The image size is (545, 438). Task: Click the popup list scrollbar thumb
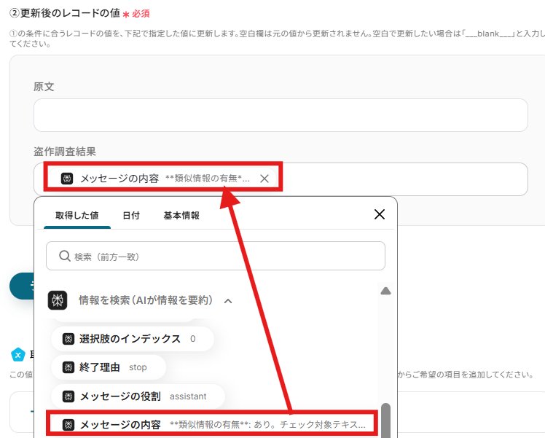[386, 421]
